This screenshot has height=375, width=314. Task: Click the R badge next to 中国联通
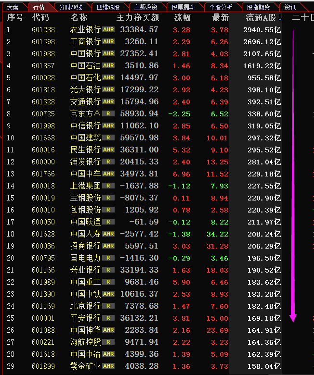click(108, 222)
